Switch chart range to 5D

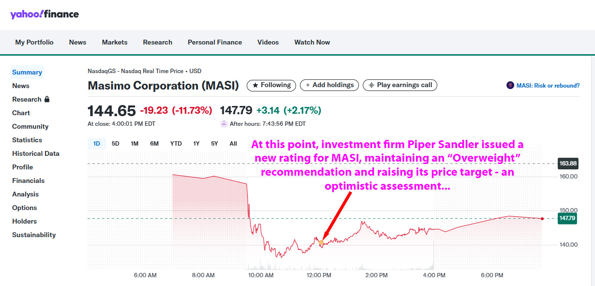tap(115, 143)
